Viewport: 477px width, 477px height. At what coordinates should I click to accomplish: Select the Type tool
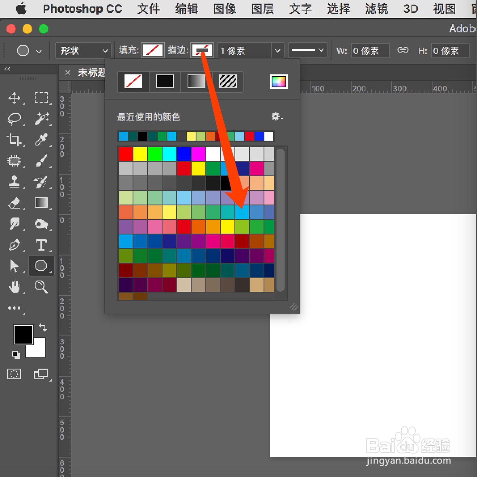(41, 245)
